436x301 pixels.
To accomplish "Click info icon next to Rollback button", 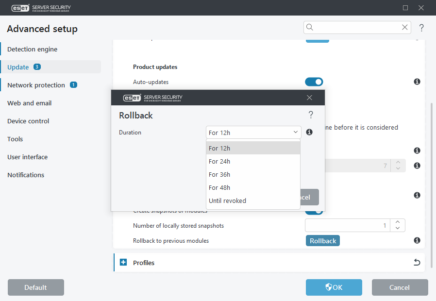I will point(417,240).
